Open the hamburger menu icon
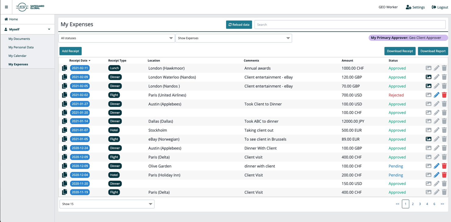This screenshot has width=451, height=222. (x=6, y=7)
